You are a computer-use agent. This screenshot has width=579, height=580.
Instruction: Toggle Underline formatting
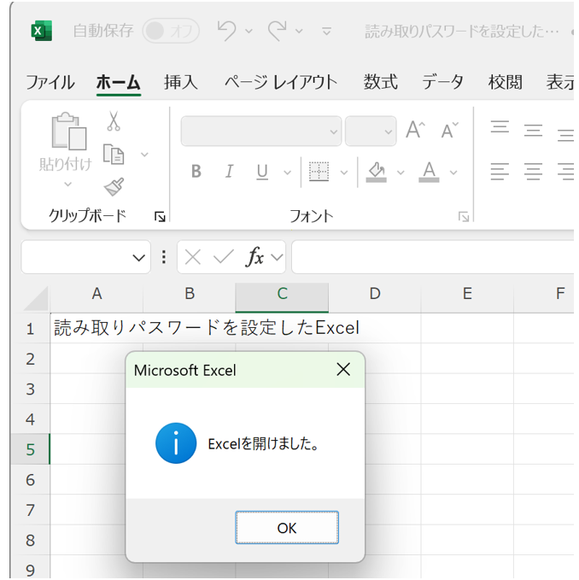point(262,172)
